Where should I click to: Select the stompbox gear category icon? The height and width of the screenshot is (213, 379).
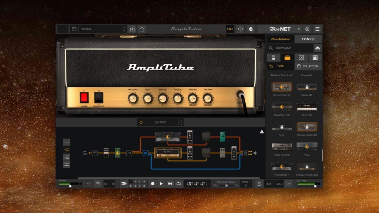274,57
